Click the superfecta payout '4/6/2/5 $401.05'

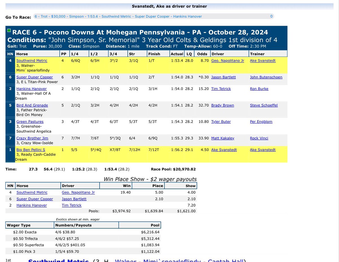(70, 245)
